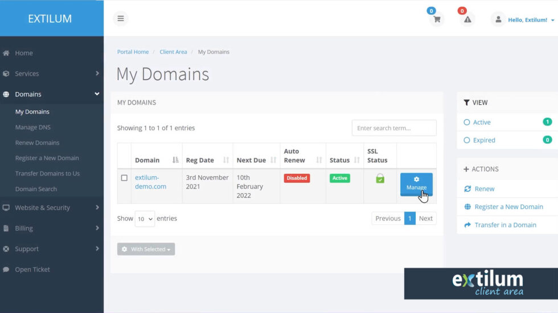The width and height of the screenshot is (558, 313).
Task: Click the alert warning triangle icon
Action: 467,19
